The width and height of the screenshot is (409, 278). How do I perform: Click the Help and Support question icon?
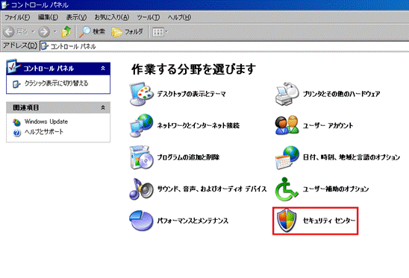coord(16,133)
